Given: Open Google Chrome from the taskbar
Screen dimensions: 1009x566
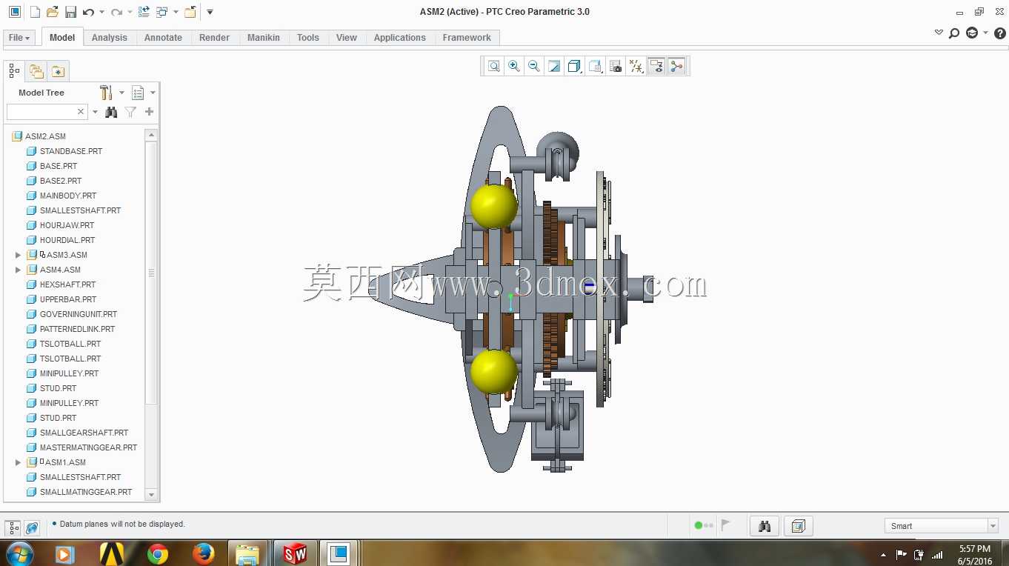Looking at the screenshot, I should 157,553.
